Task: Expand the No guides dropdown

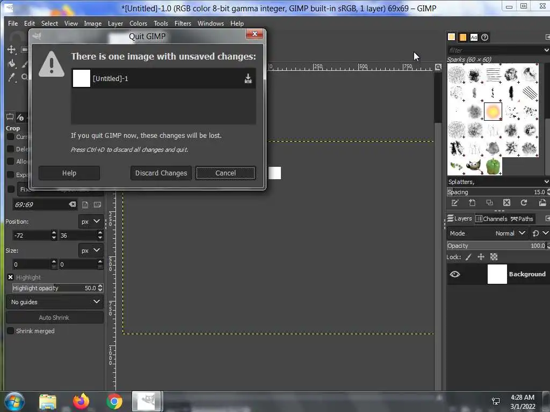Action: tap(55, 302)
